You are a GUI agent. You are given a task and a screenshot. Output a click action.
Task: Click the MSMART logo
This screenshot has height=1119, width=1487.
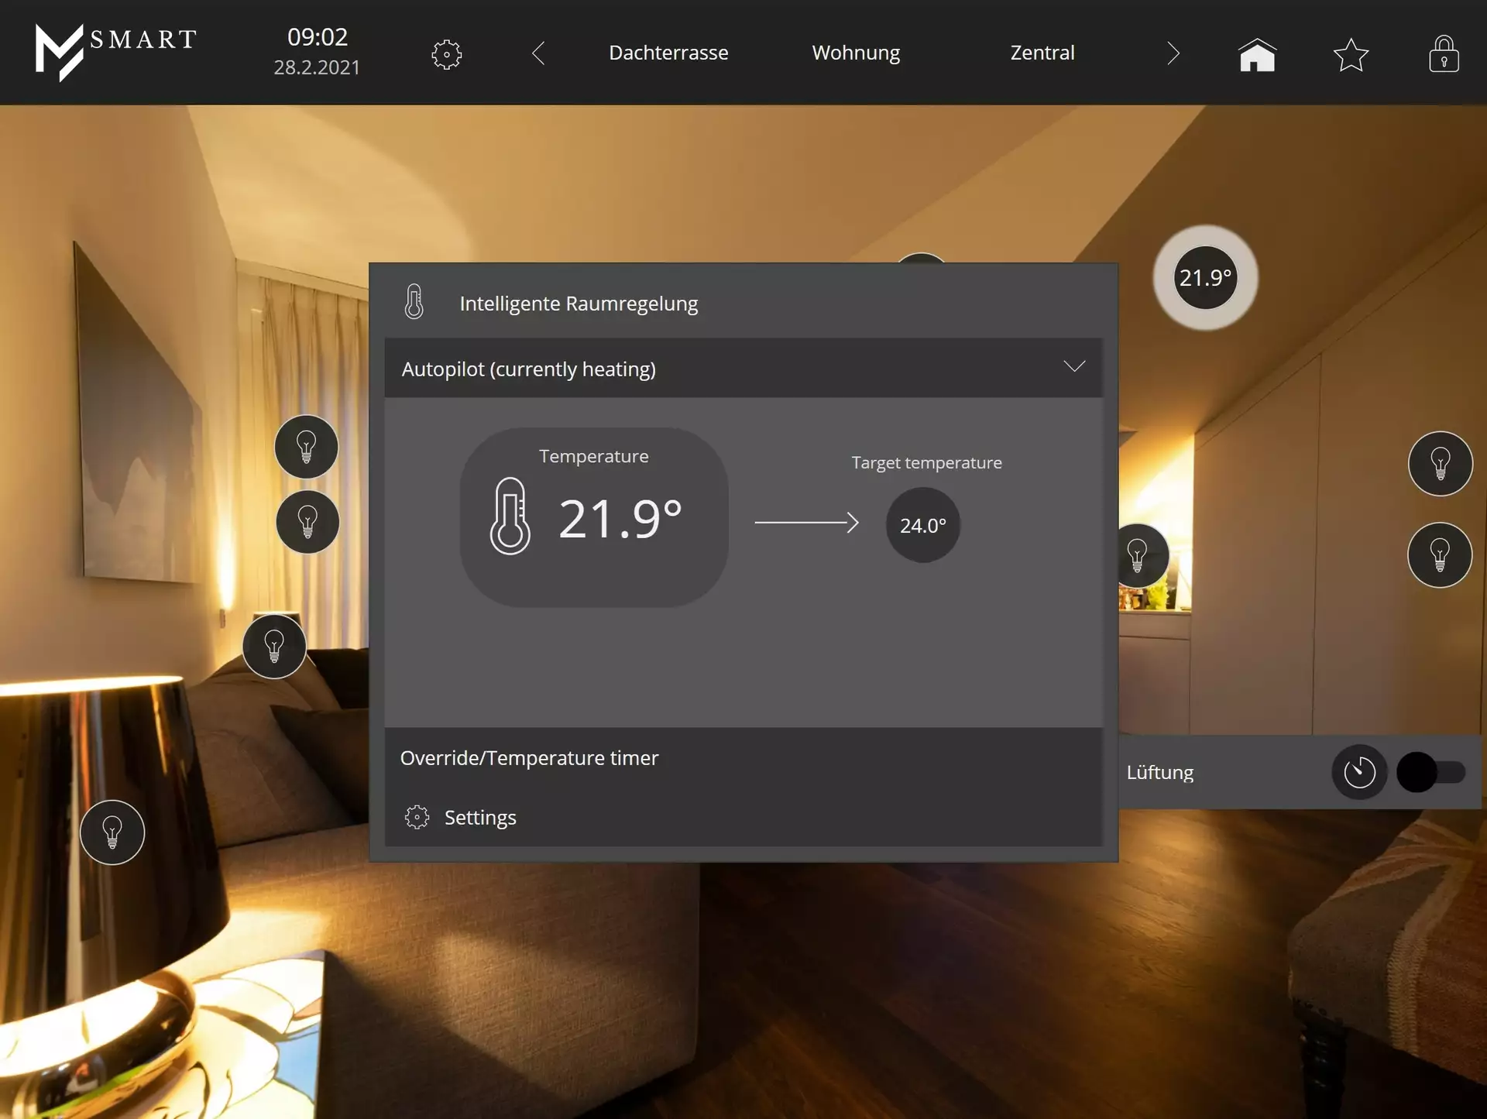(116, 51)
